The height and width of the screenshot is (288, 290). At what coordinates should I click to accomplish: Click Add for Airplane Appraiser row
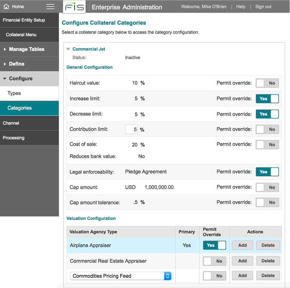tap(243, 245)
